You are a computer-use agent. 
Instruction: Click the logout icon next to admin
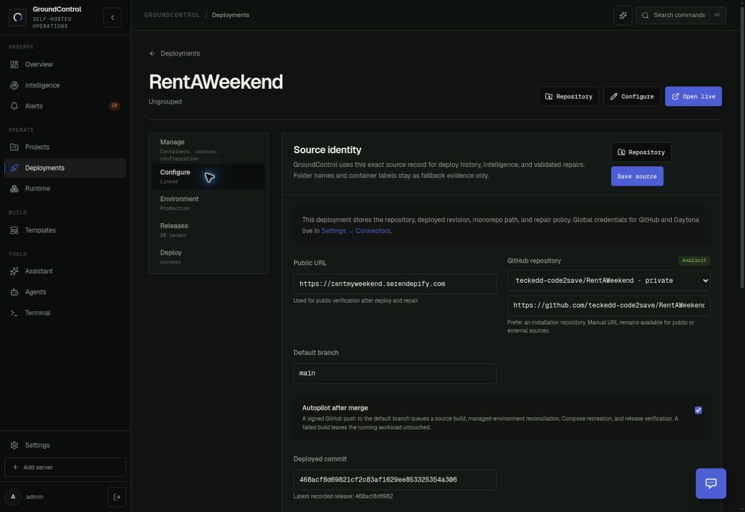coord(117,497)
